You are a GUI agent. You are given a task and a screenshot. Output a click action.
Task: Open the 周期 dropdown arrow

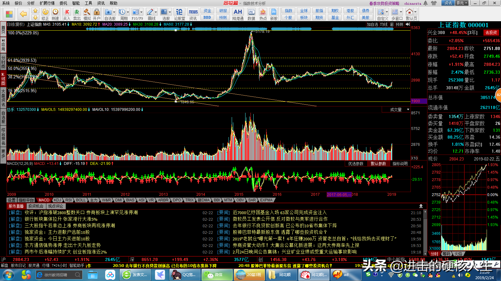point(127,12)
